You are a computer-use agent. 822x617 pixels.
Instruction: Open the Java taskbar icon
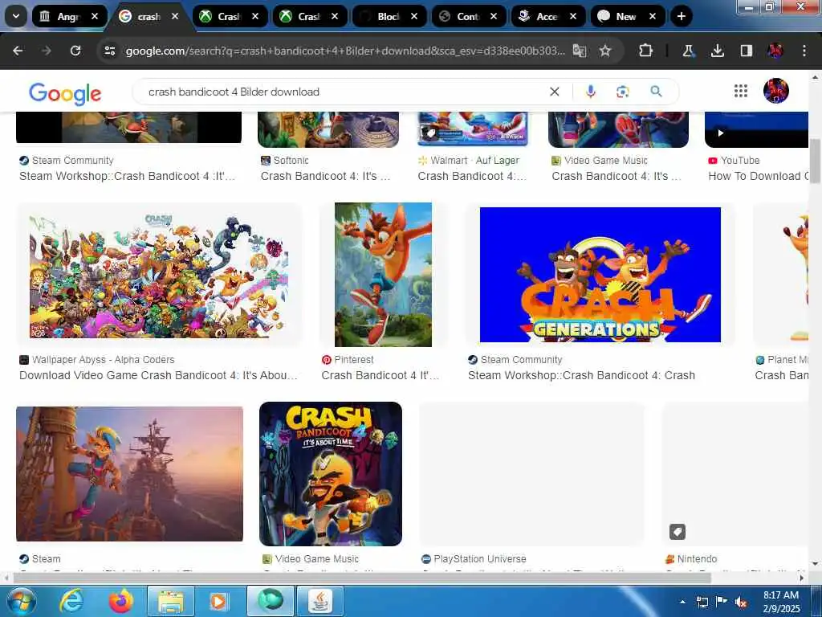(320, 601)
